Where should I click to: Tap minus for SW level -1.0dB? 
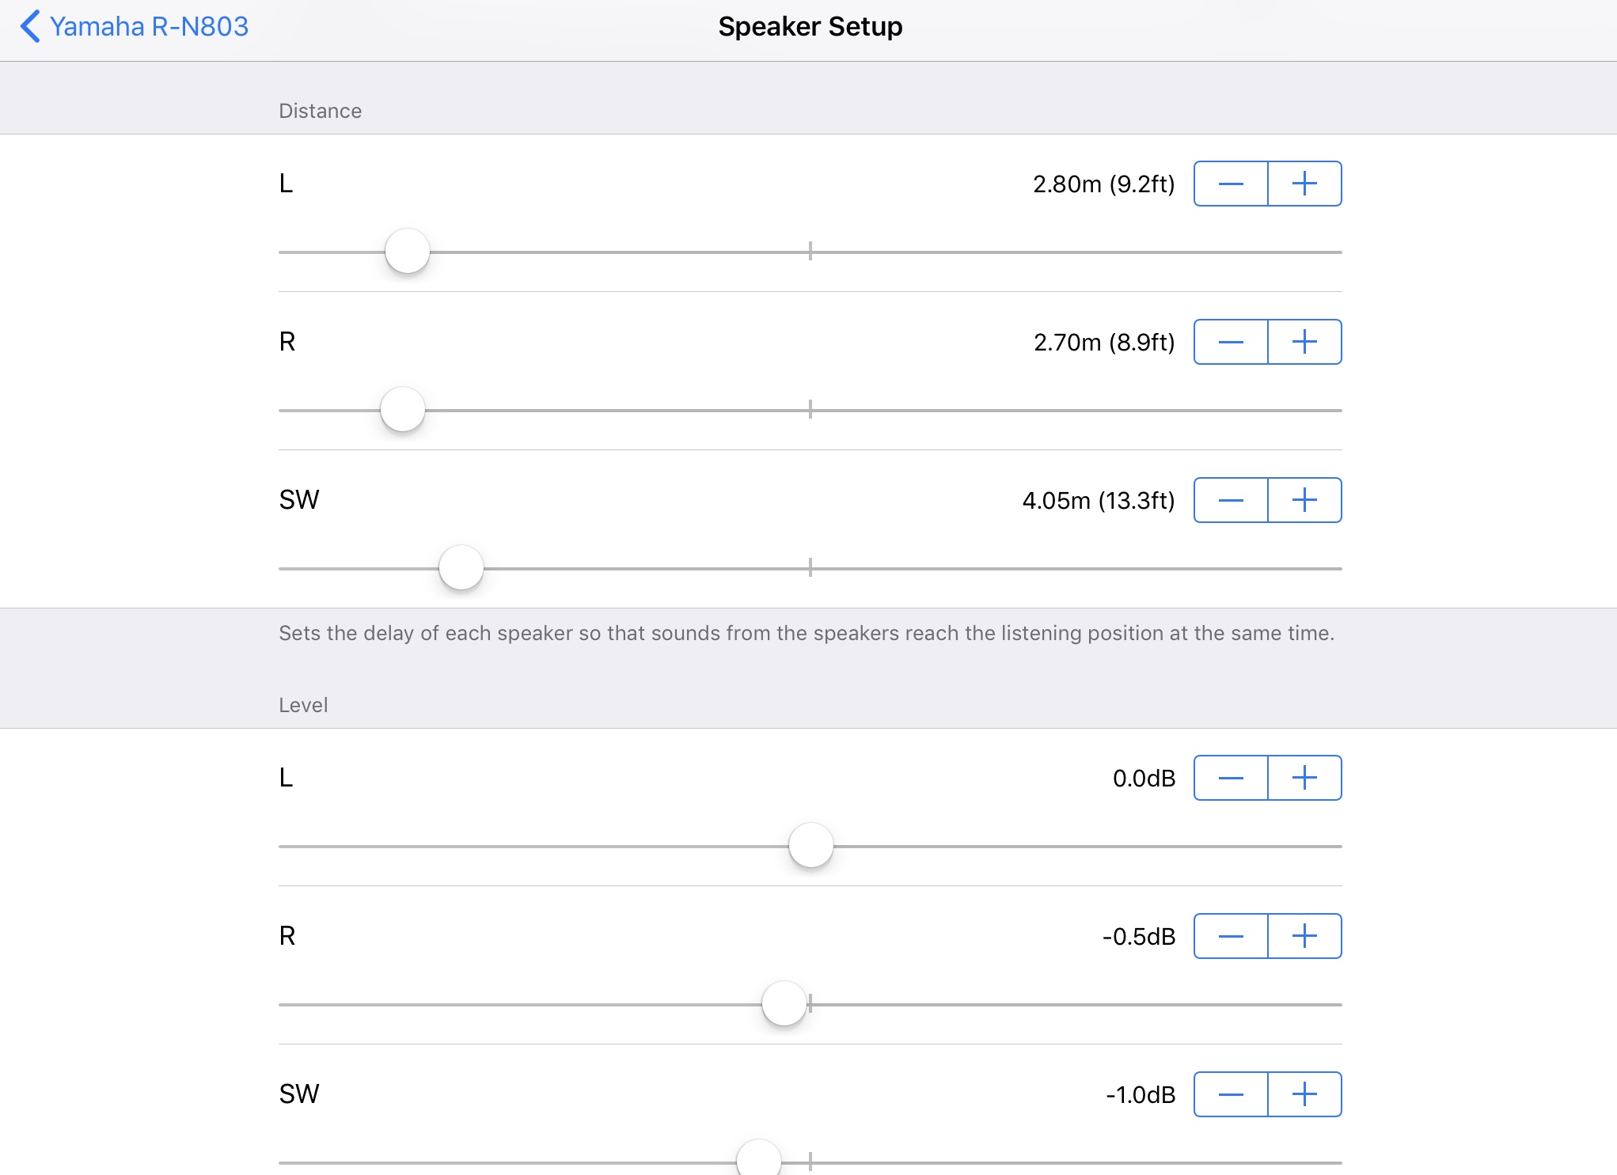click(1231, 1094)
